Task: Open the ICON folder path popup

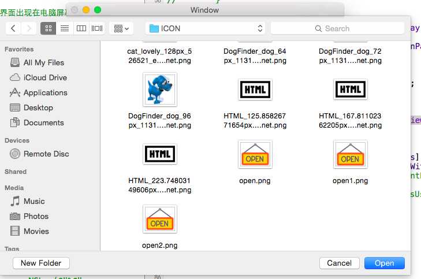Action: click(x=206, y=28)
